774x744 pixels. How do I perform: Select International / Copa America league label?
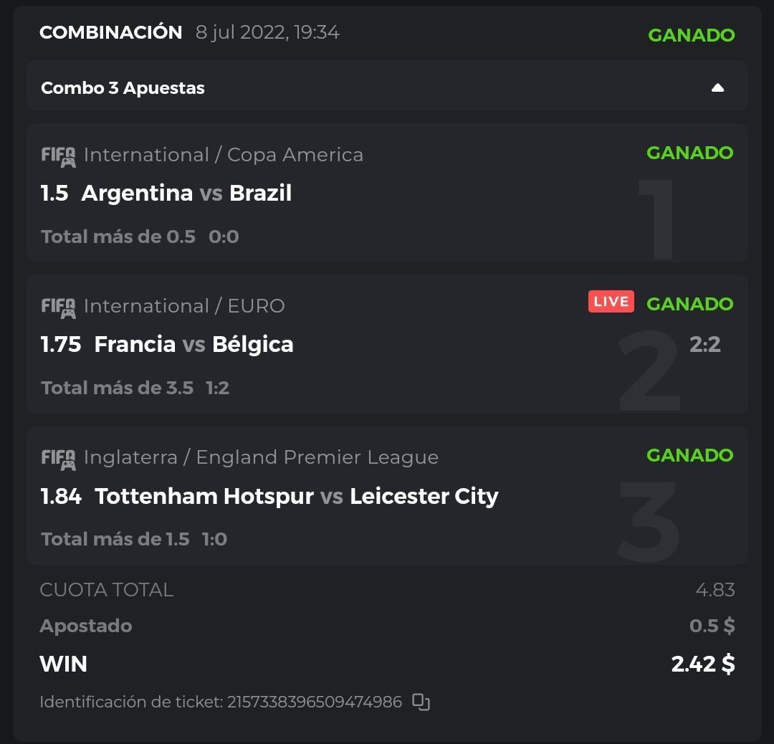tap(223, 155)
